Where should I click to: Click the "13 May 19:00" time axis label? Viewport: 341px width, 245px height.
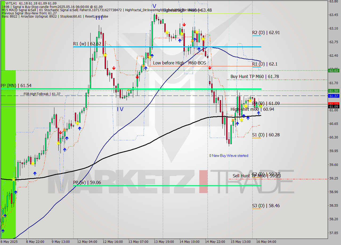pos(164,242)
